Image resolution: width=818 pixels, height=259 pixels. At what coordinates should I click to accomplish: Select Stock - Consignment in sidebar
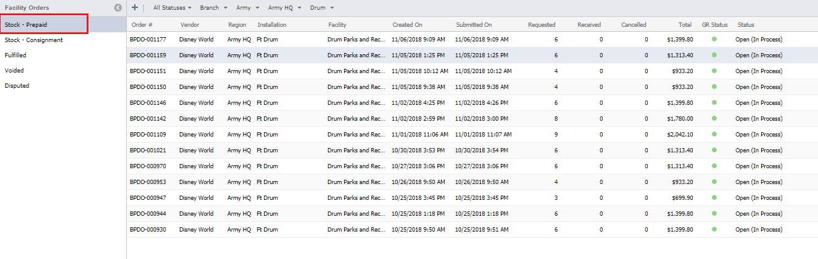click(34, 40)
